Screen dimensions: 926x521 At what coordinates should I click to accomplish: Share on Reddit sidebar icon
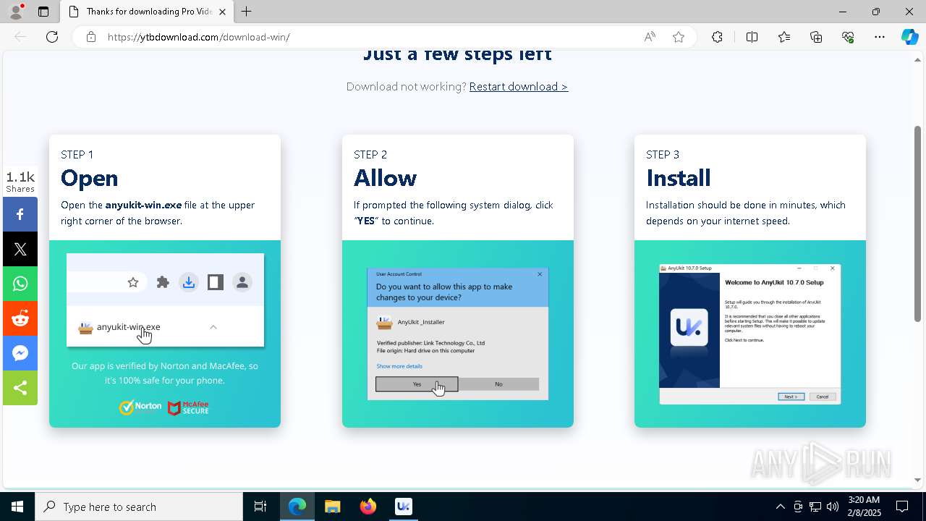(20, 318)
